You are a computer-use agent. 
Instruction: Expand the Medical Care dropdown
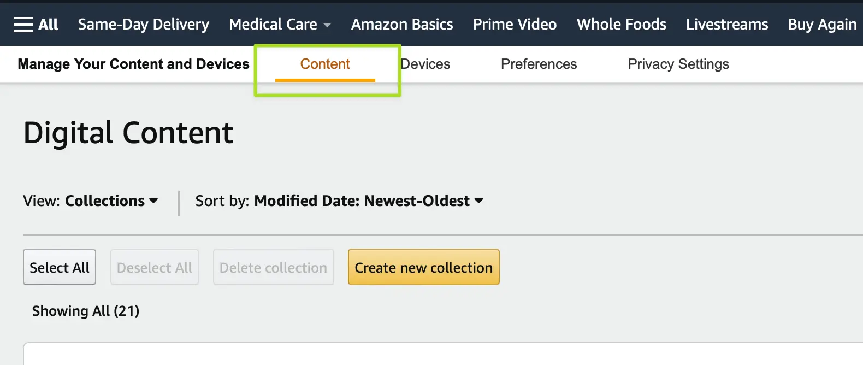click(x=280, y=25)
